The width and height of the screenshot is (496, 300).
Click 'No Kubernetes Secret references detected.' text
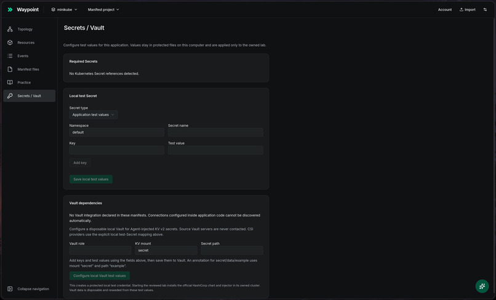pyautogui.click(x=104, y=73)
